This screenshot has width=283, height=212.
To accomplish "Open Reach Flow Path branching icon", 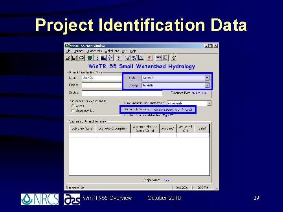I will pyautogui.click(x=110, y=58).
